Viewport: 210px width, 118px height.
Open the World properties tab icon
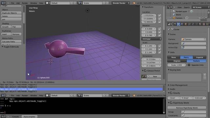[182, 24]
